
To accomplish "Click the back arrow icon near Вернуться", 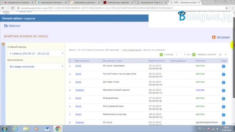I will click(6, 26).
